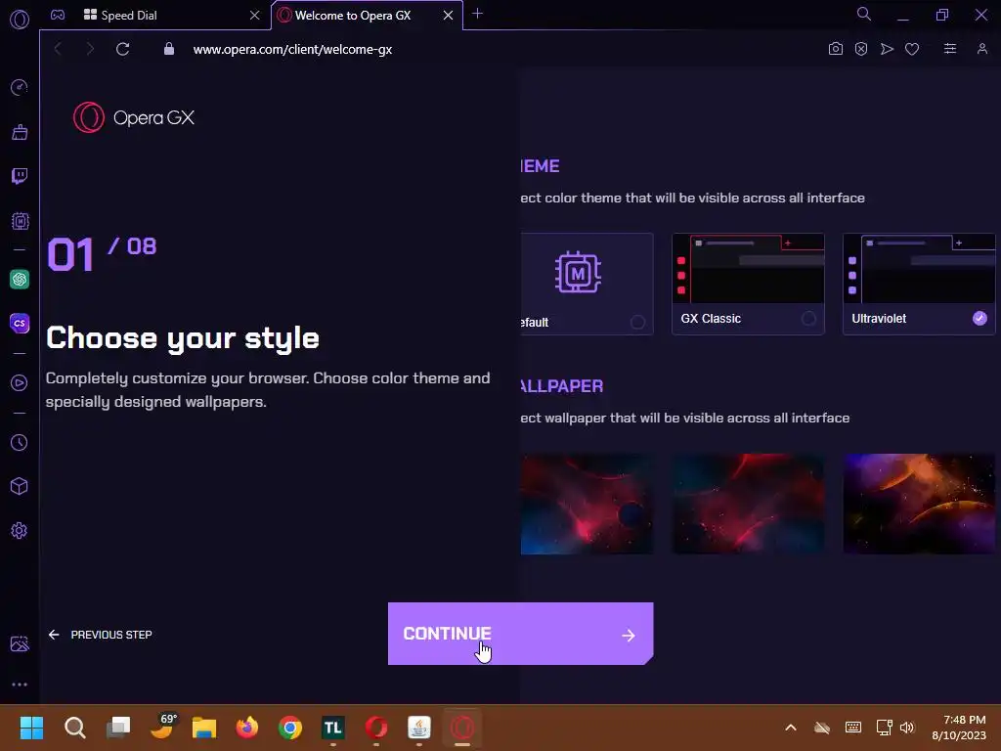Screen dimensions: 1001x751
Task: Open ad blocker shield icon
Action: (860, 49)
